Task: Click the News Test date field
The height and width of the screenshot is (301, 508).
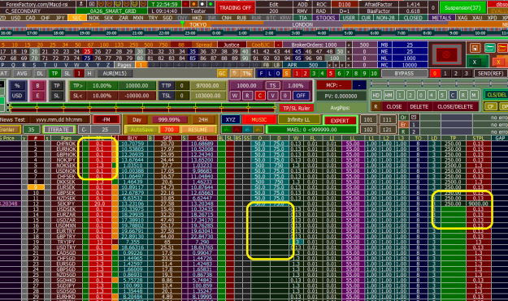Action: click(59, 119)
